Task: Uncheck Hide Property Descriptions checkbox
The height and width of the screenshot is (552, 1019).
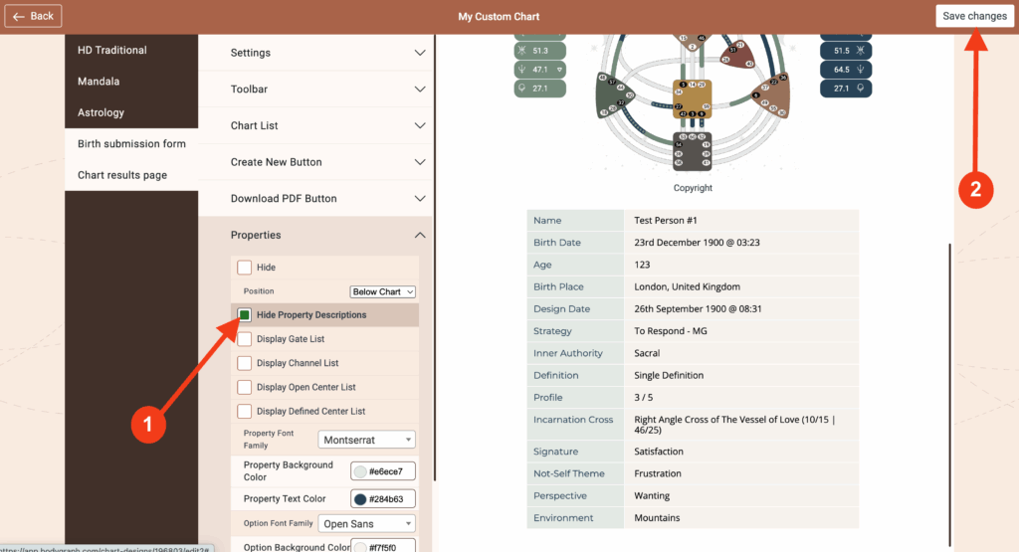Action: point(244,315)
